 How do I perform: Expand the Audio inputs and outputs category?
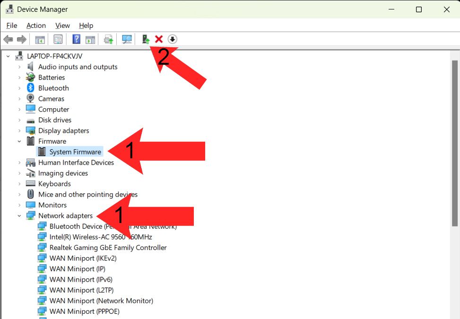(x=19, y=67)
